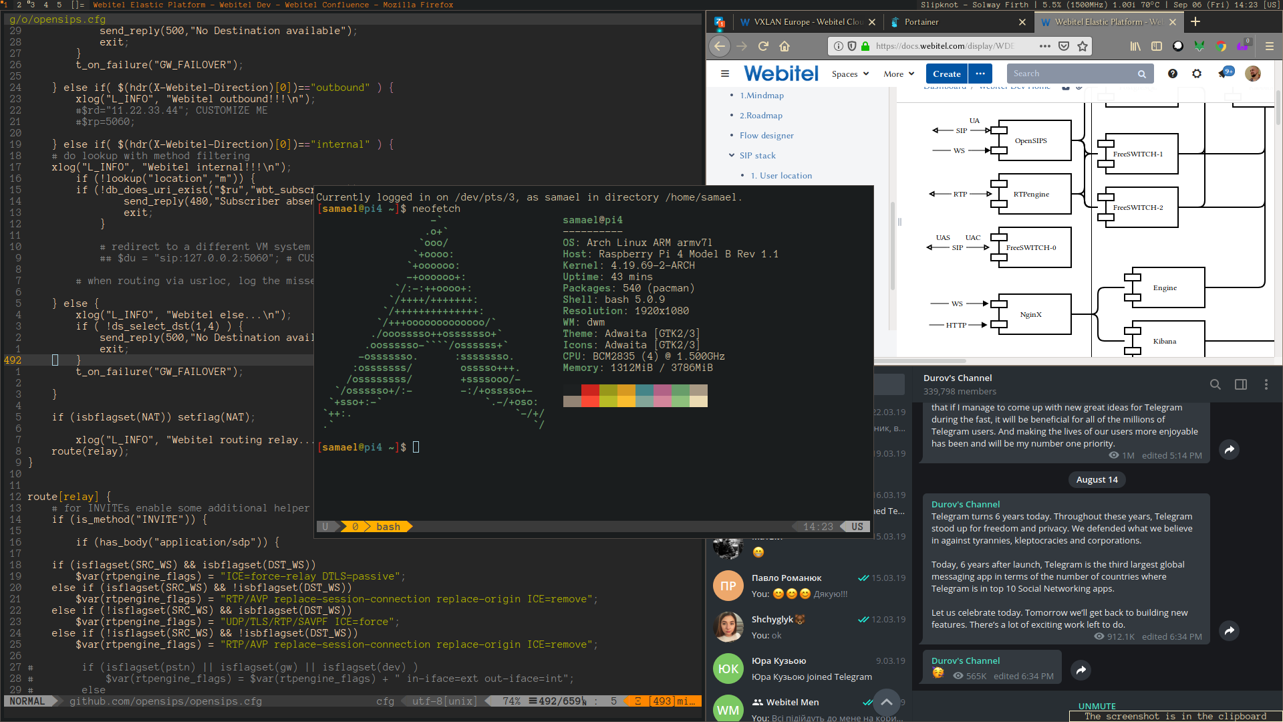Screen dimensions: 1283x722
Task: Open More dropdown in Confluence
Action: click(x=899, y=74)
